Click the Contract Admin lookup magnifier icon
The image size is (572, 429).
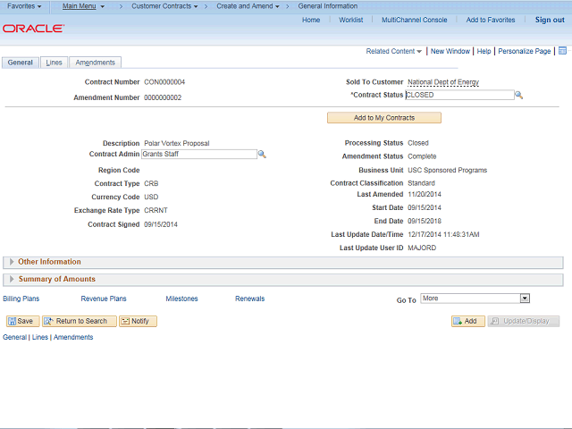(262, 155)
